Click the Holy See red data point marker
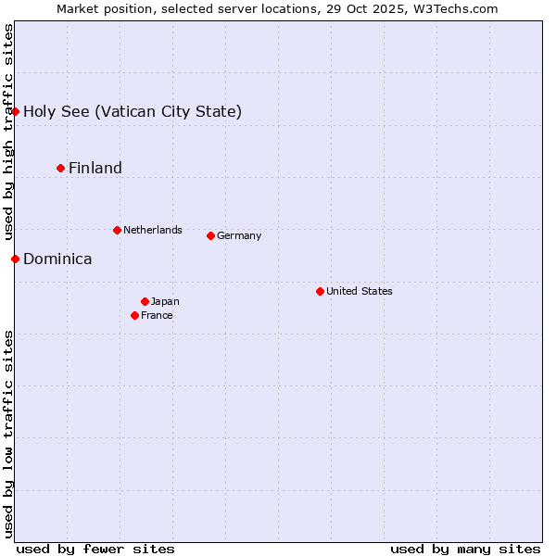This screenshot has height=556, width=556. [x=15, y=111]
